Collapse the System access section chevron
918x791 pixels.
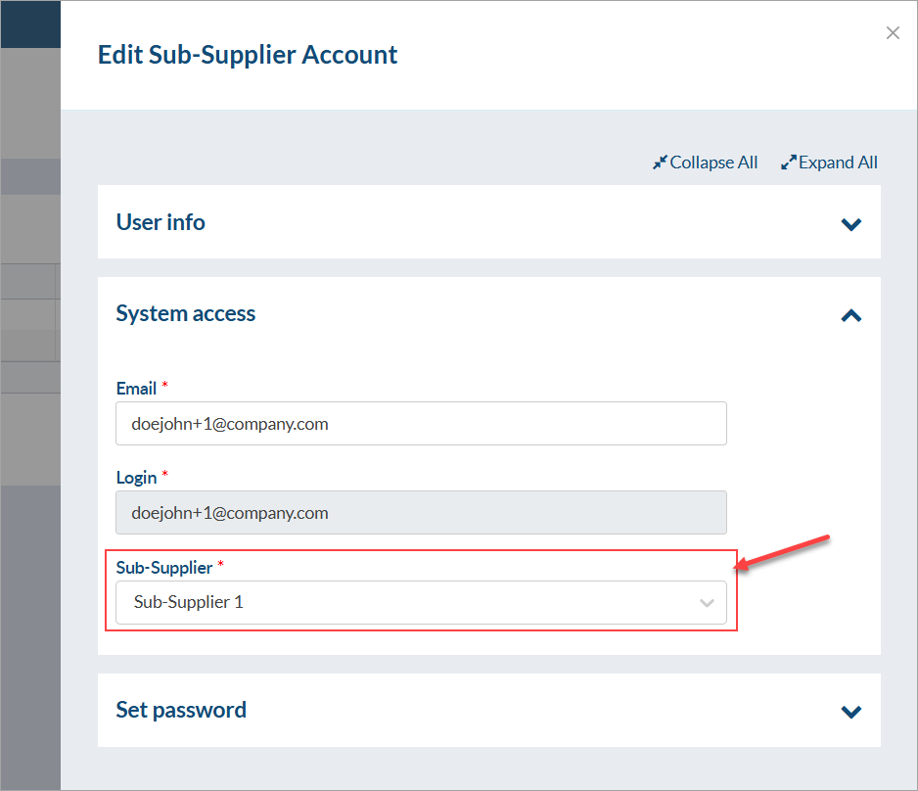[851, 315]
